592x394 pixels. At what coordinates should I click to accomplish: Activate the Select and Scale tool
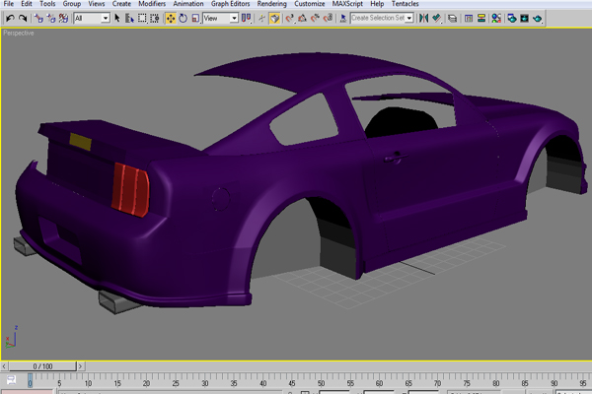(195, 18)
